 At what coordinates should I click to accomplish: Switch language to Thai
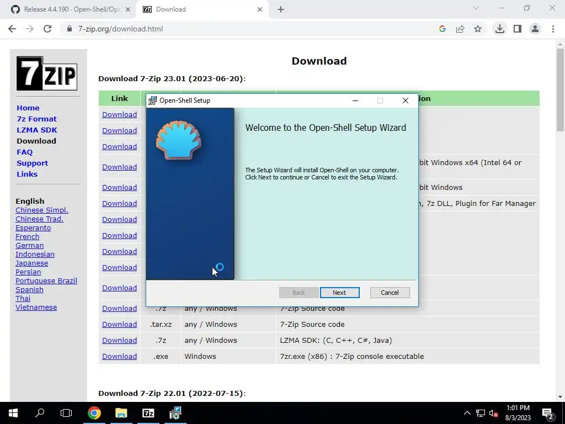click(23, 299)
